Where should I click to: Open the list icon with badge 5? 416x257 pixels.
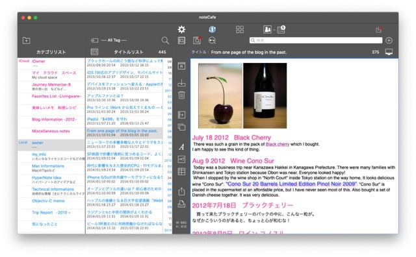[281, 29]
